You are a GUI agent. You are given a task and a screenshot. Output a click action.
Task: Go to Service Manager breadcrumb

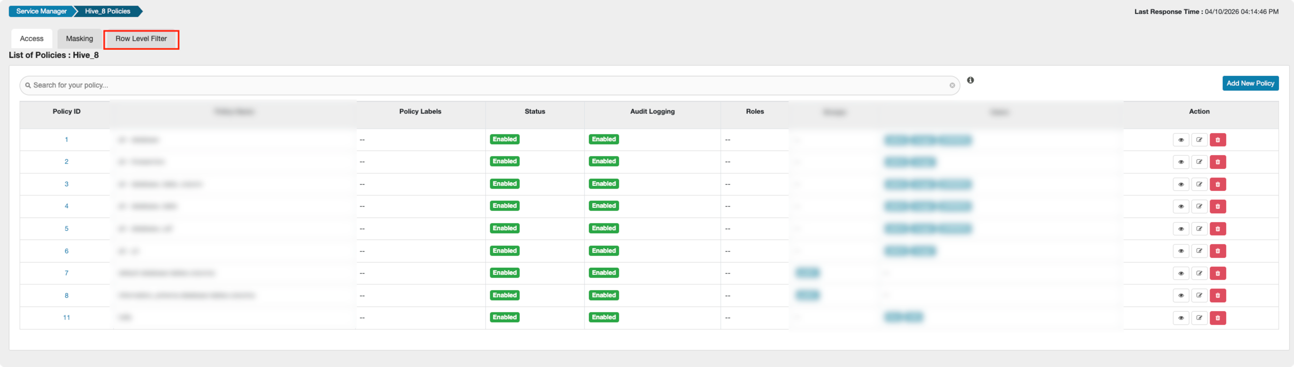click(41, 11)
